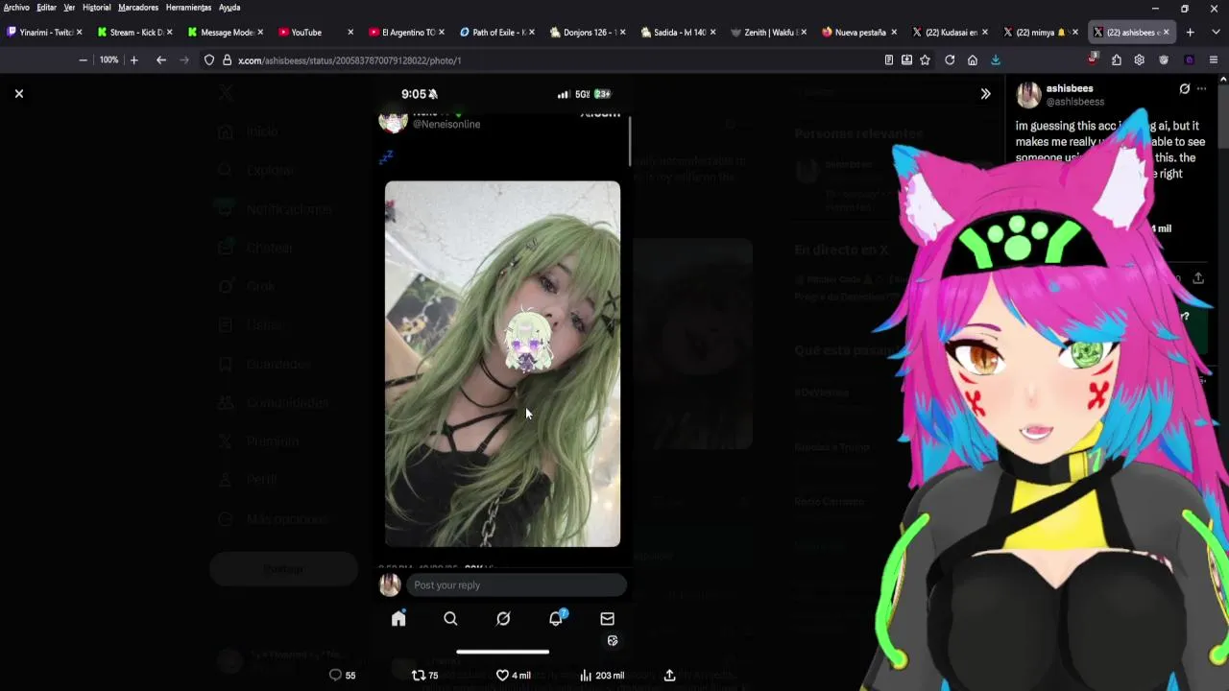Bookmark this page with the star

(925, 60)
